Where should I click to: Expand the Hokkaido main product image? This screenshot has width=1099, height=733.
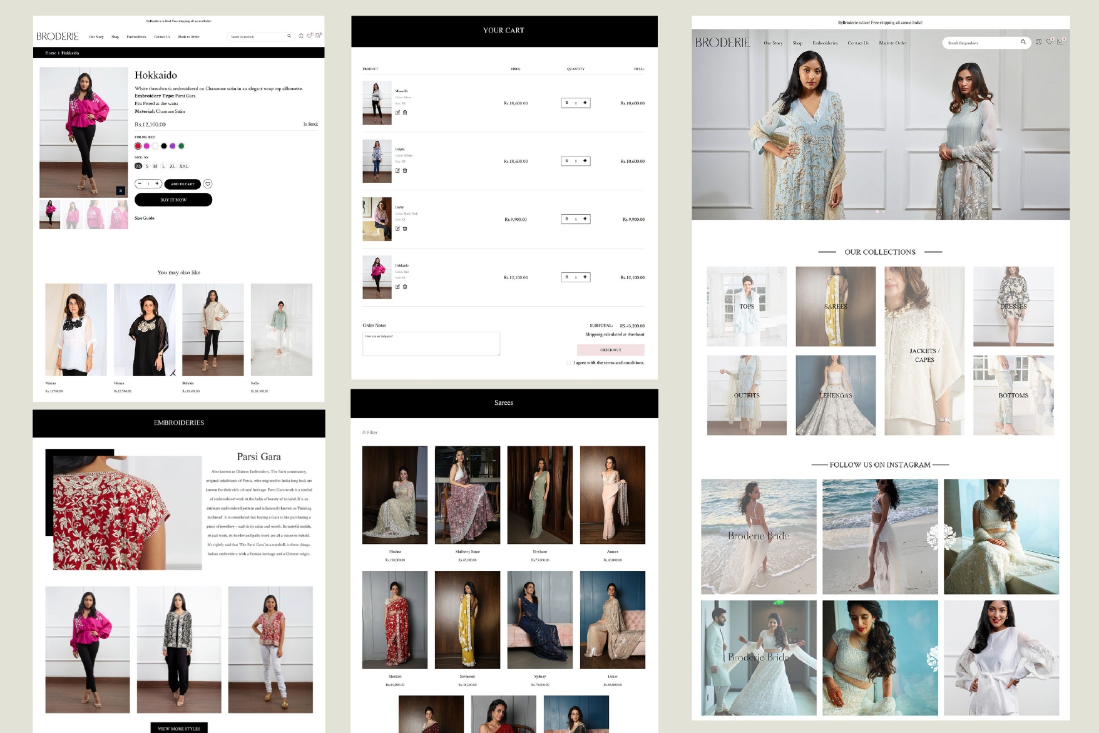coord(121,190)
